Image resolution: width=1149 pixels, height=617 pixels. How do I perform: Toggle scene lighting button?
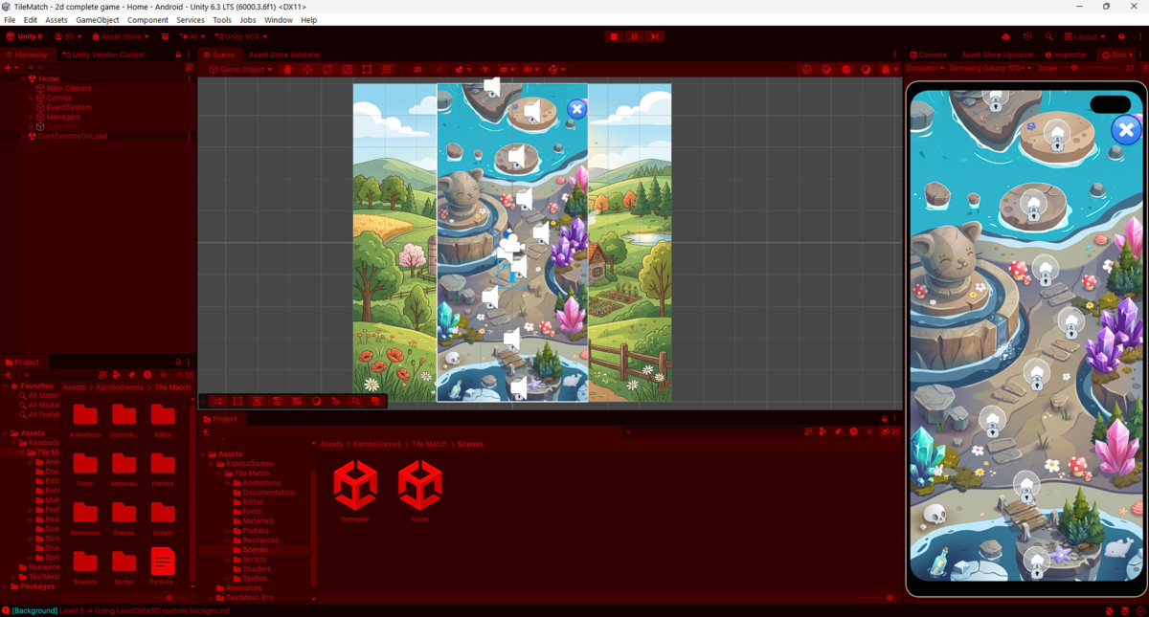coord(439,69)
